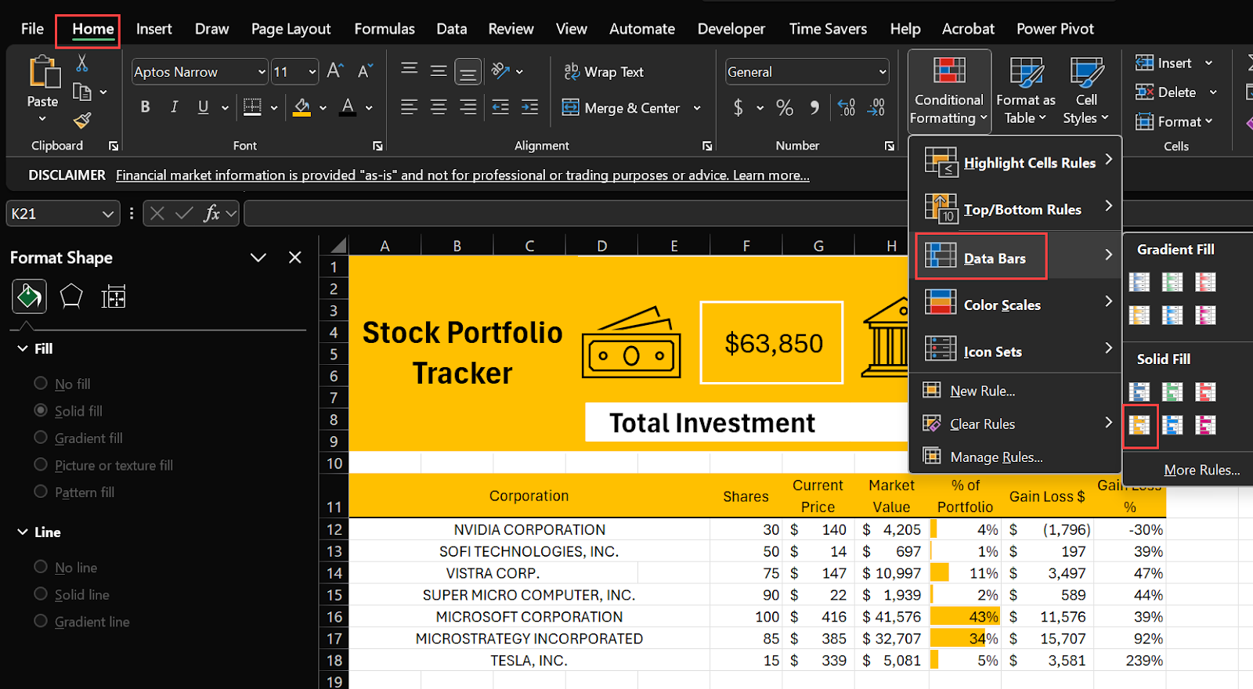Decrease font size with small A icon
The height and width of the screenshot is (689, 1253).
(x=365, y=71)
